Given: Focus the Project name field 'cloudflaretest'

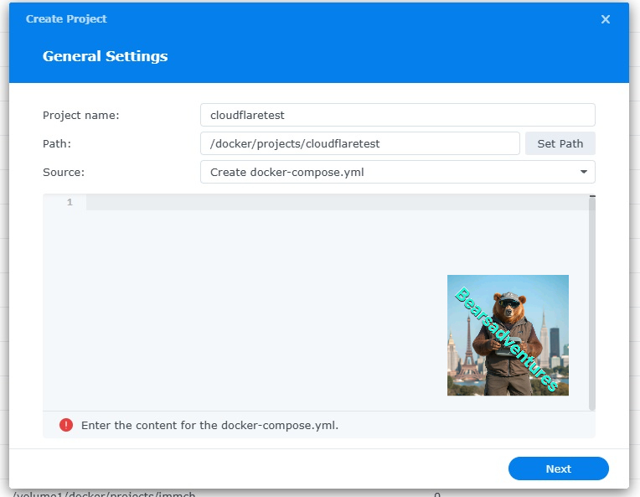Looking at the screenshot, I should pyautogui.click(x=397, y=115).
